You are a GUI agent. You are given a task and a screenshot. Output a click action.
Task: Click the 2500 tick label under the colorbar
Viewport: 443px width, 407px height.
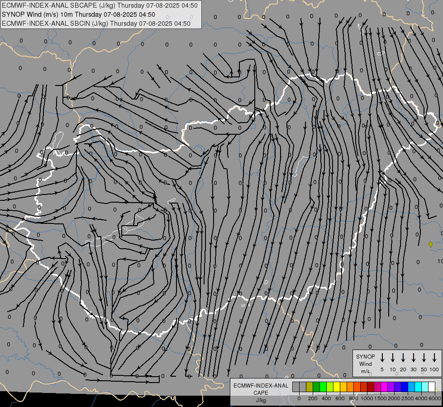(x=408, y=398)
